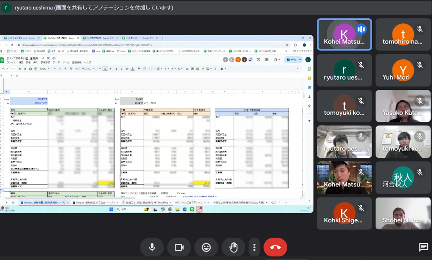Open File Explorer from the taskbar
The width and height of the screenshot is (432, 260).
pos(177,209)
